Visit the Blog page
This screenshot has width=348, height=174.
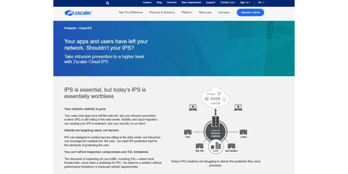click(159, 3)
